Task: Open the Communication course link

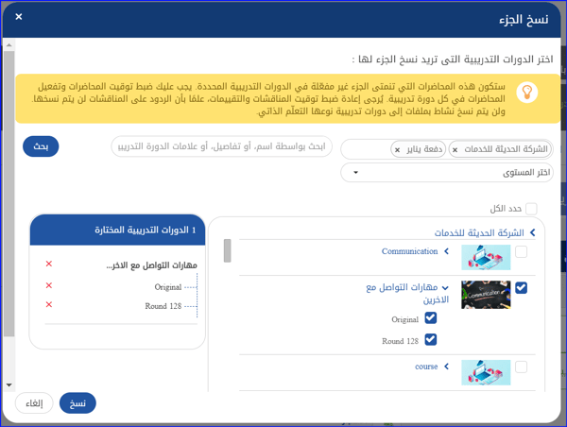Action: pos(409,251)
